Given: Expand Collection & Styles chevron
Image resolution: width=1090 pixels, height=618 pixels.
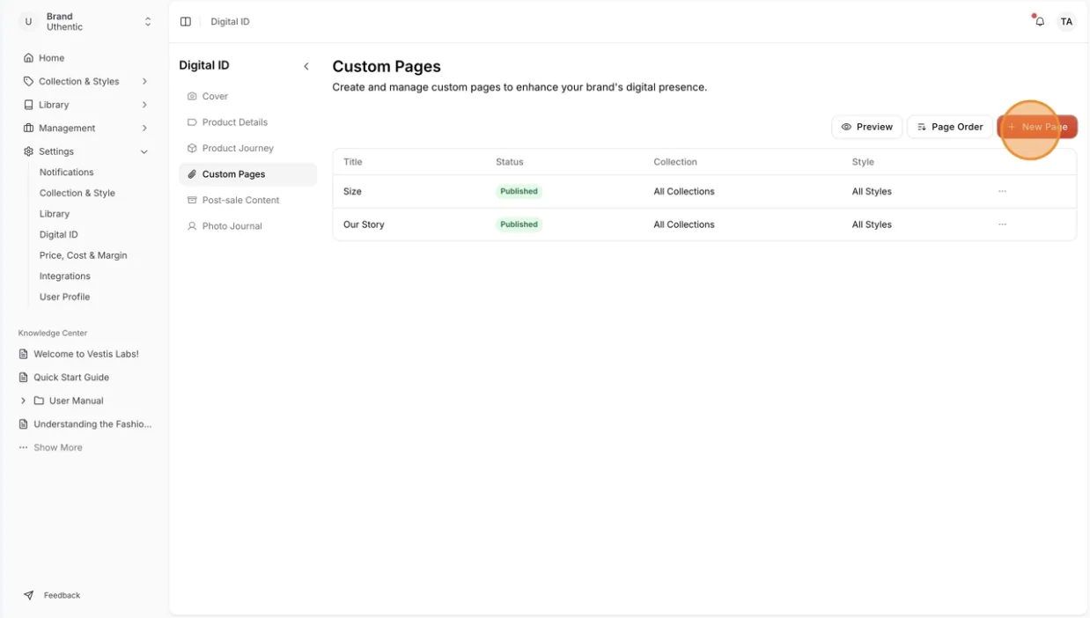Looking at the screenshot, I should click(144, 81).
